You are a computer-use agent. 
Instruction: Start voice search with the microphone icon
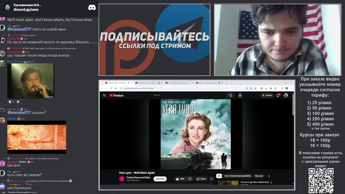pyautogui.click(x=240, y=95)
